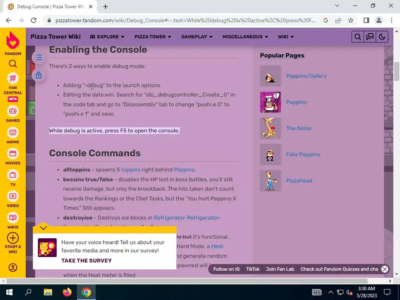Open the Refrigerator-Refrigerador level link
The width and height of the screenshot is (400, 300).
coord(187,218)
